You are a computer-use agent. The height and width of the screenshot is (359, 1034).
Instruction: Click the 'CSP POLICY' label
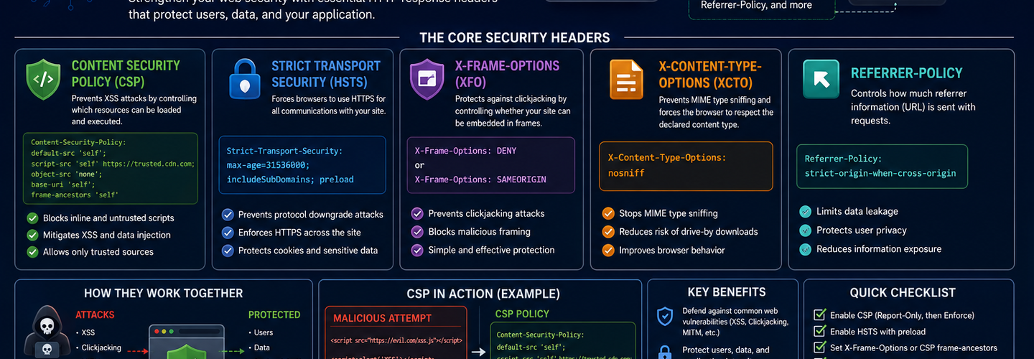tap(522, 314)
